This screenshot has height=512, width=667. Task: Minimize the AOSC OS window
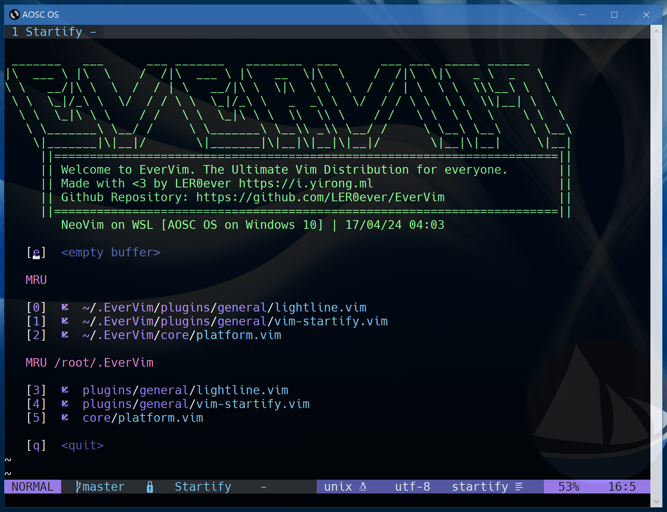coord(582,15)
